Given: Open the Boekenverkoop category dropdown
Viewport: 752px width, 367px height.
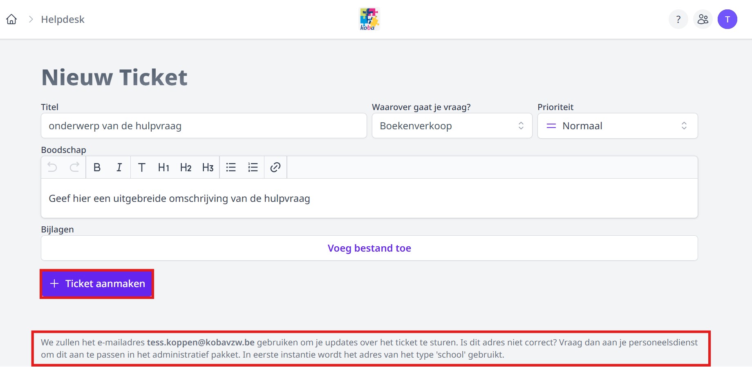Looking at the screenshot, I should [x=452, y=126].
